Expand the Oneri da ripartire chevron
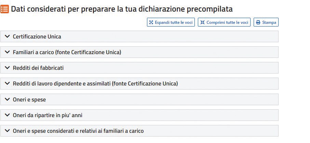Screen dimensions: 310x143 [7, 115]
